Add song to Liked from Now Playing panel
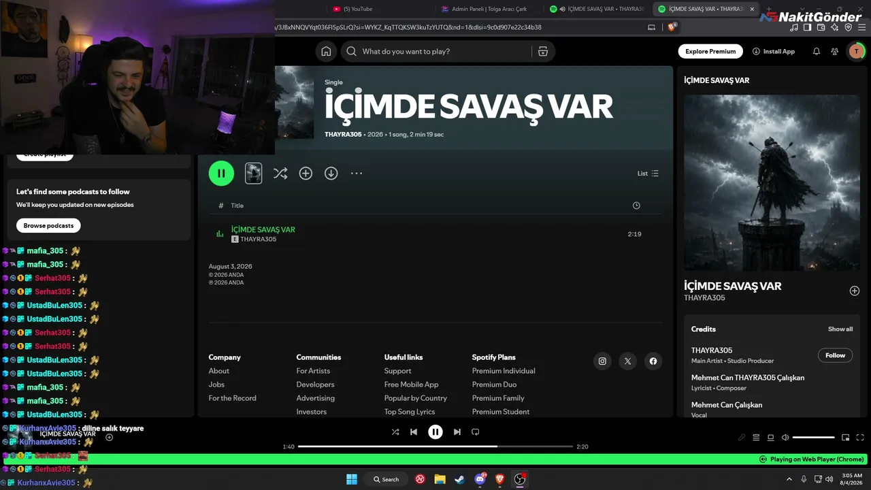871x490 pixels. [855, 291]
